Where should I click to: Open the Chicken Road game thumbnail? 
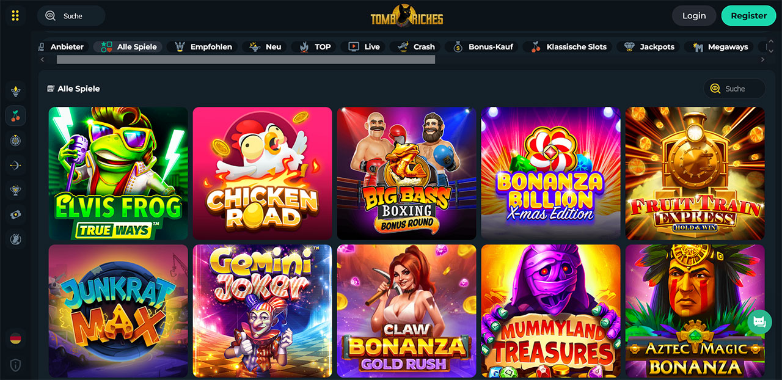[263, 174]
